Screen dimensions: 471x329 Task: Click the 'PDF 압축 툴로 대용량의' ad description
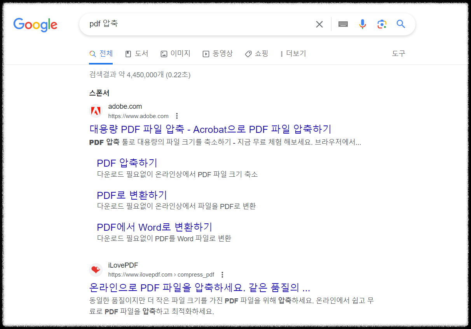[225, 142]
